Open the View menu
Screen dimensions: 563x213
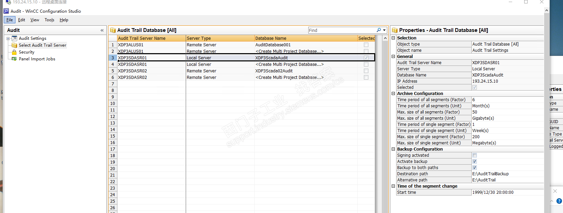35,20
